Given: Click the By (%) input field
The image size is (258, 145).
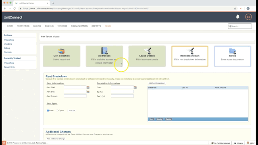Looking at the screenshot, I should click(x=122, y=92).
